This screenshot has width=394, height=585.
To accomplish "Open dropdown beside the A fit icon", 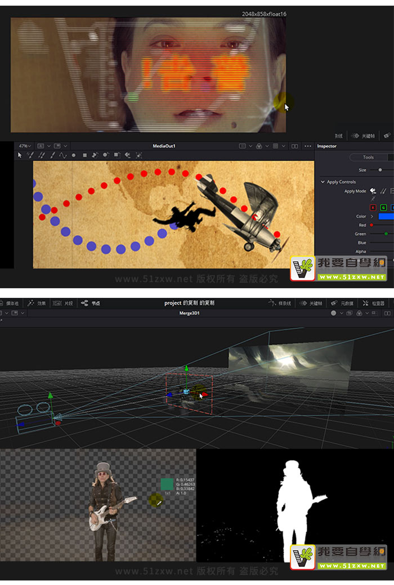I will [48, 146].
